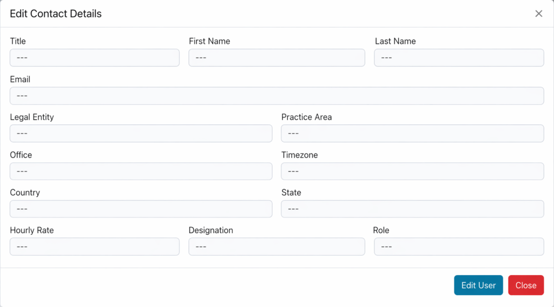The height and width of the screenshot is (307, 554).
Task: Click the Hourly Rate label
Action: pyautogui.click(x=32, y=230)
